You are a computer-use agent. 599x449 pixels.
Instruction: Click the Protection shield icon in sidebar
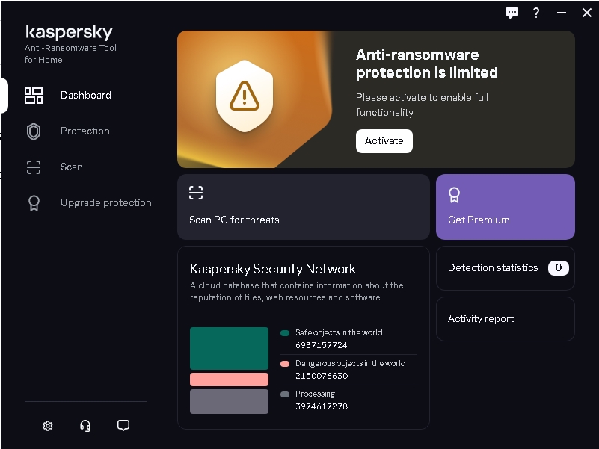(34, 131)
